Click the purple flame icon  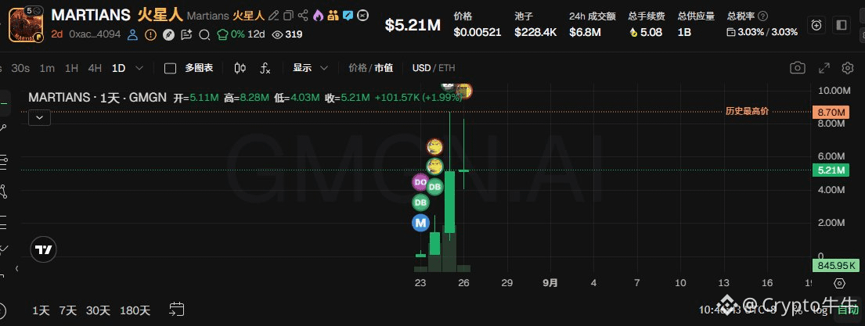(318, 16)
